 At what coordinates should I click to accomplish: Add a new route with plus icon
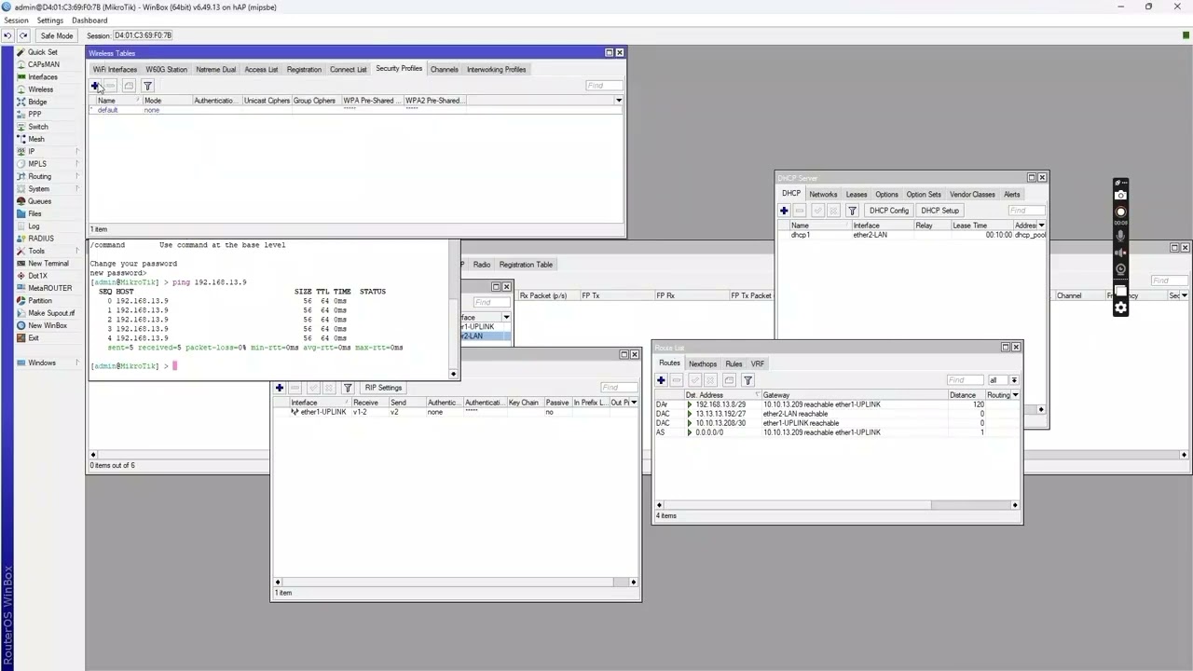[661, 380]
